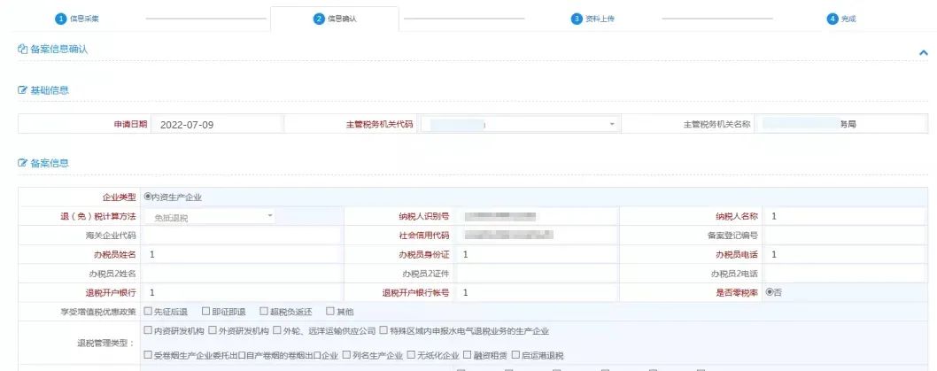
Task: Click the 信息采集 step label
Action: click(x=84, y=19)
